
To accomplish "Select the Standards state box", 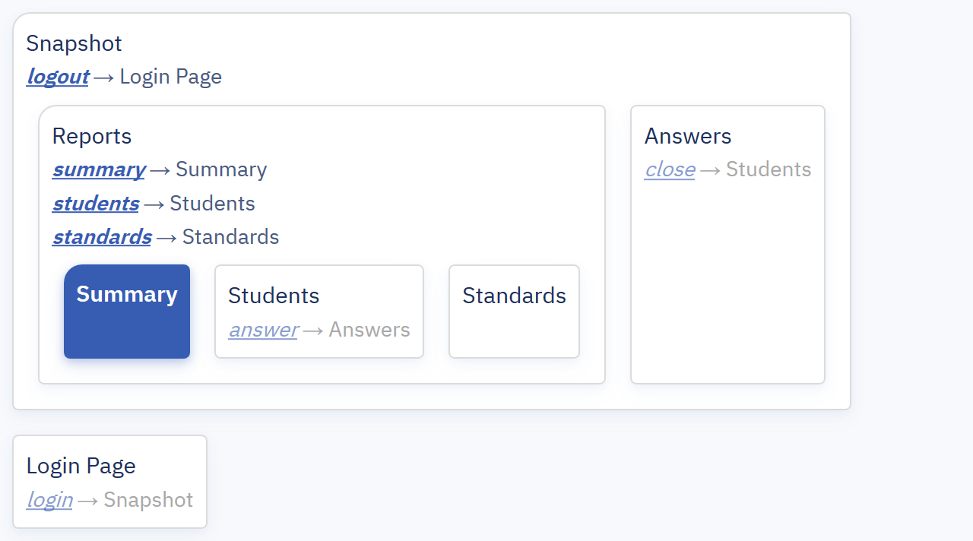I will click(x=514, y=312).
